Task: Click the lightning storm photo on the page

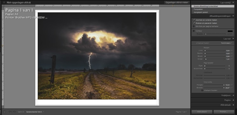Action: (97, 56)
